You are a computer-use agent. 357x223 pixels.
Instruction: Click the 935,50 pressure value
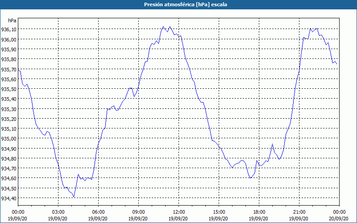tap(8, 89)
